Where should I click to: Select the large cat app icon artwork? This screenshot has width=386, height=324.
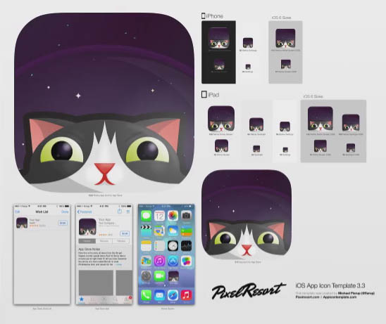[104, 102]
